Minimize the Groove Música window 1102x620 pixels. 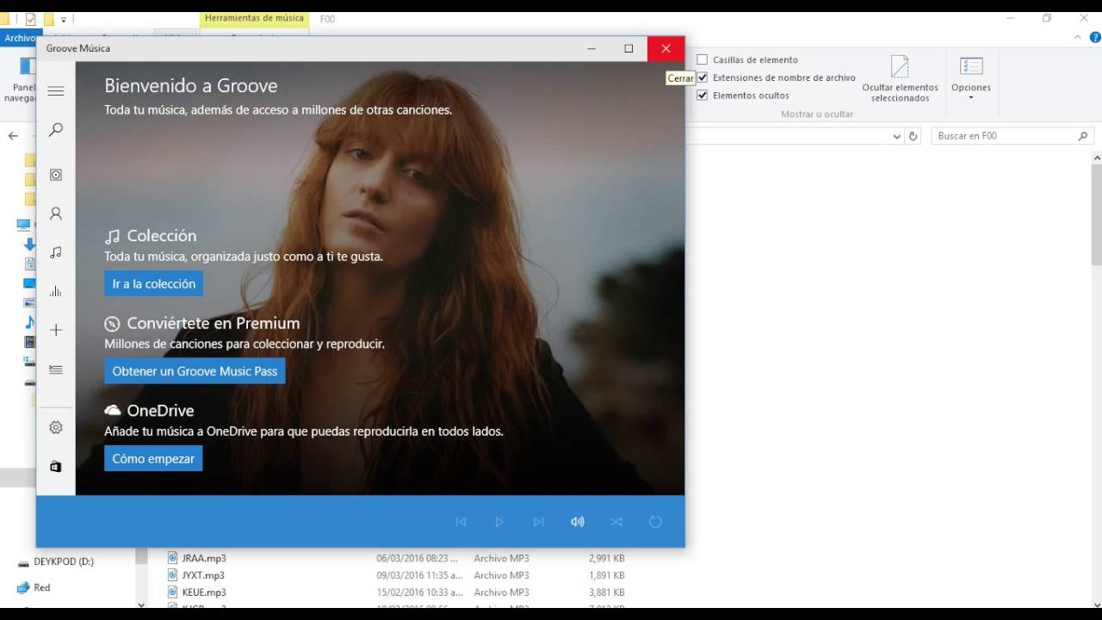pyautogui.click(x=591, y=49)
